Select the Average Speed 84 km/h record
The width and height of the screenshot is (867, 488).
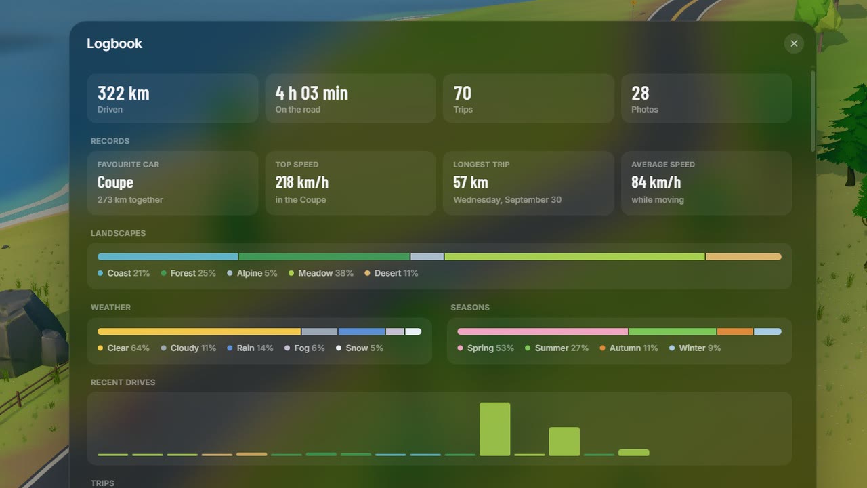[706, 183]
